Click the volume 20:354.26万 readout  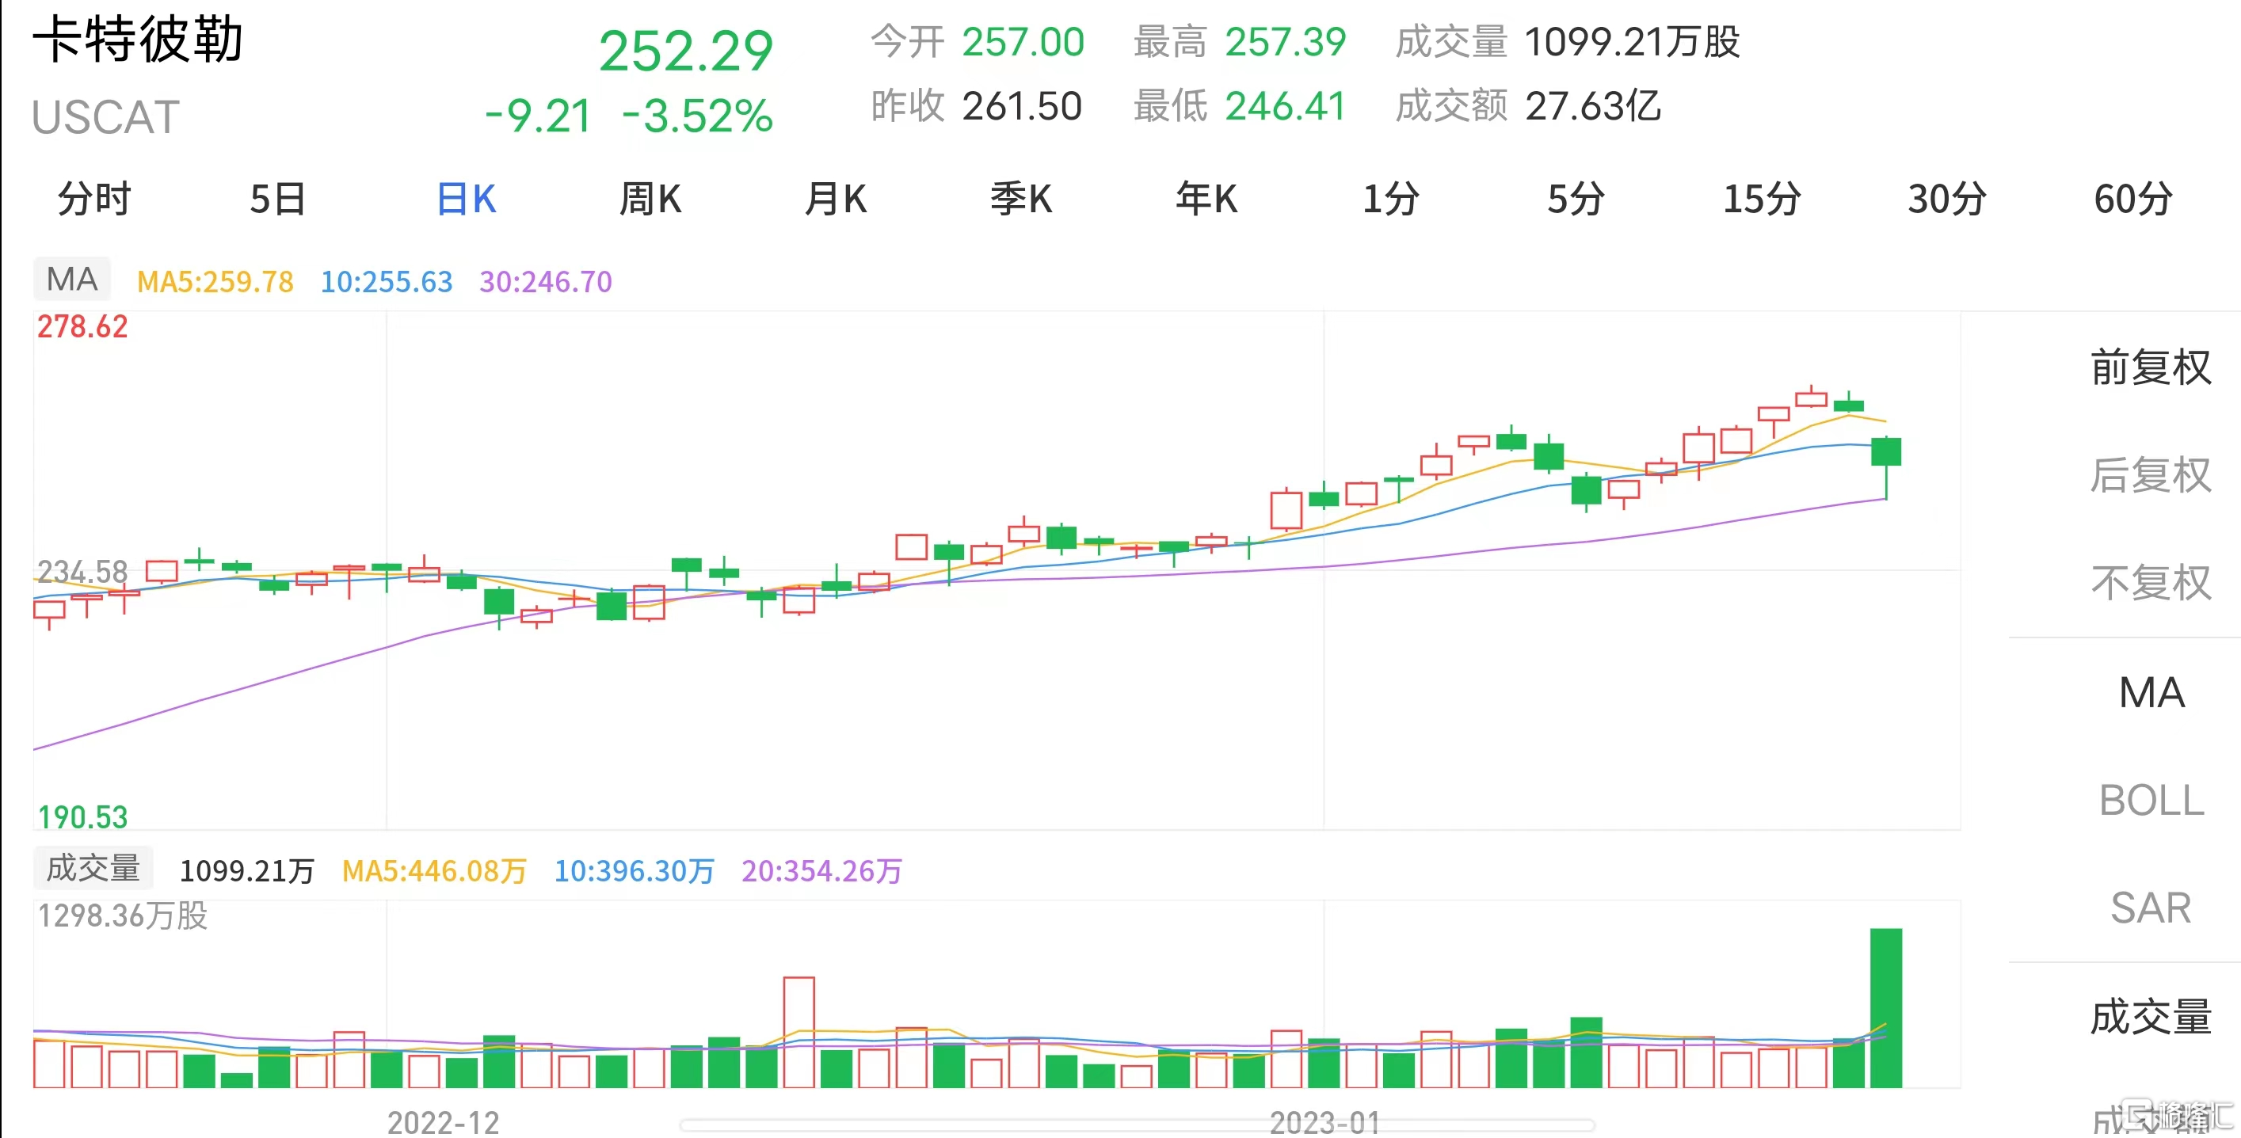tap(821, 870)
